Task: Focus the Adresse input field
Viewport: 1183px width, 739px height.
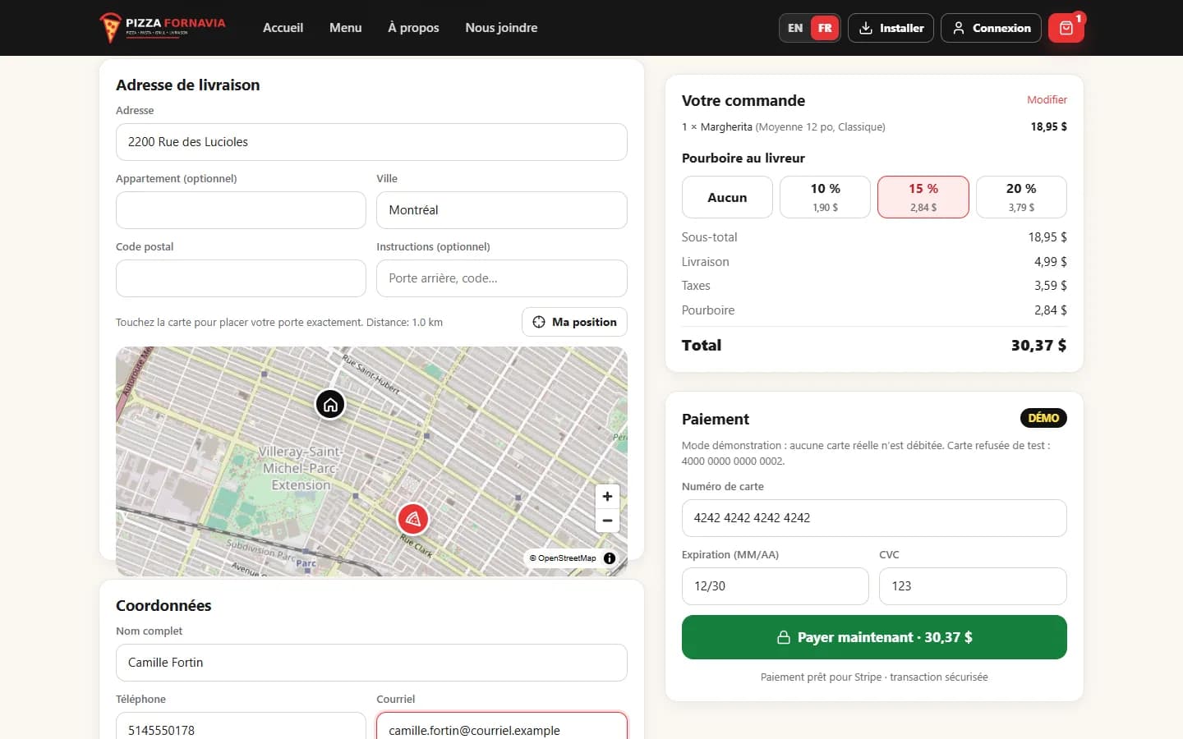Action: (371, 142)
